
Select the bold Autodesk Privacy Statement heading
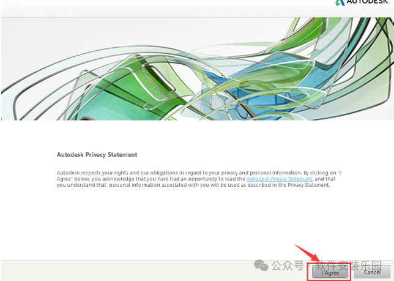pos(97,155)
